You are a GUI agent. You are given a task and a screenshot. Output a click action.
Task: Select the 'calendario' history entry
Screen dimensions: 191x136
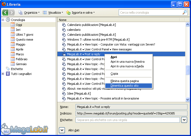click(74, 30)
